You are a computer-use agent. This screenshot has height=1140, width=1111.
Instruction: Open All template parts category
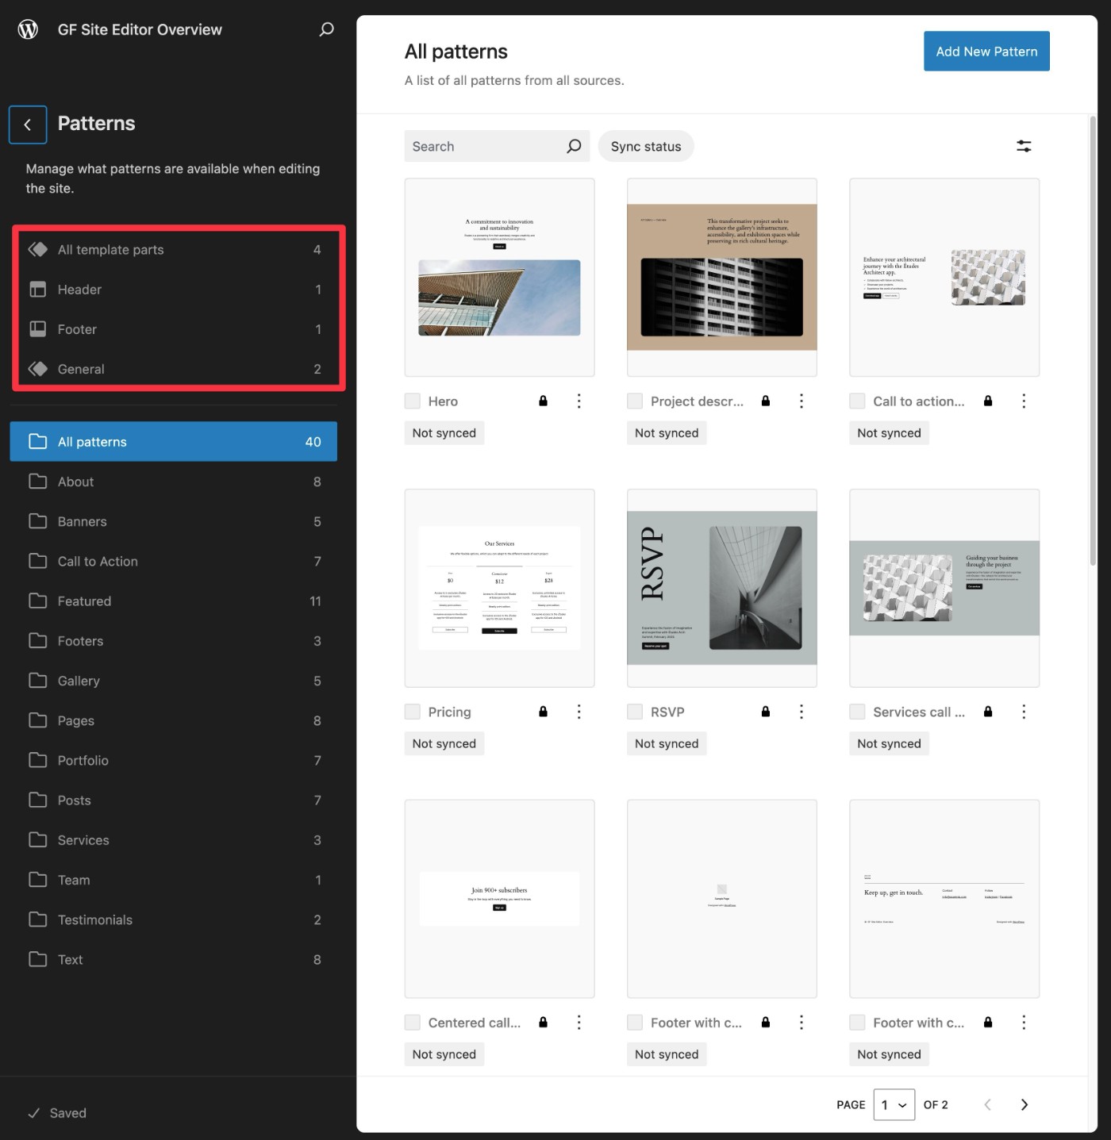coord(174,249)
